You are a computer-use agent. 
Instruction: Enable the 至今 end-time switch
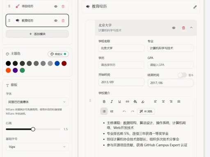[182, 75]
